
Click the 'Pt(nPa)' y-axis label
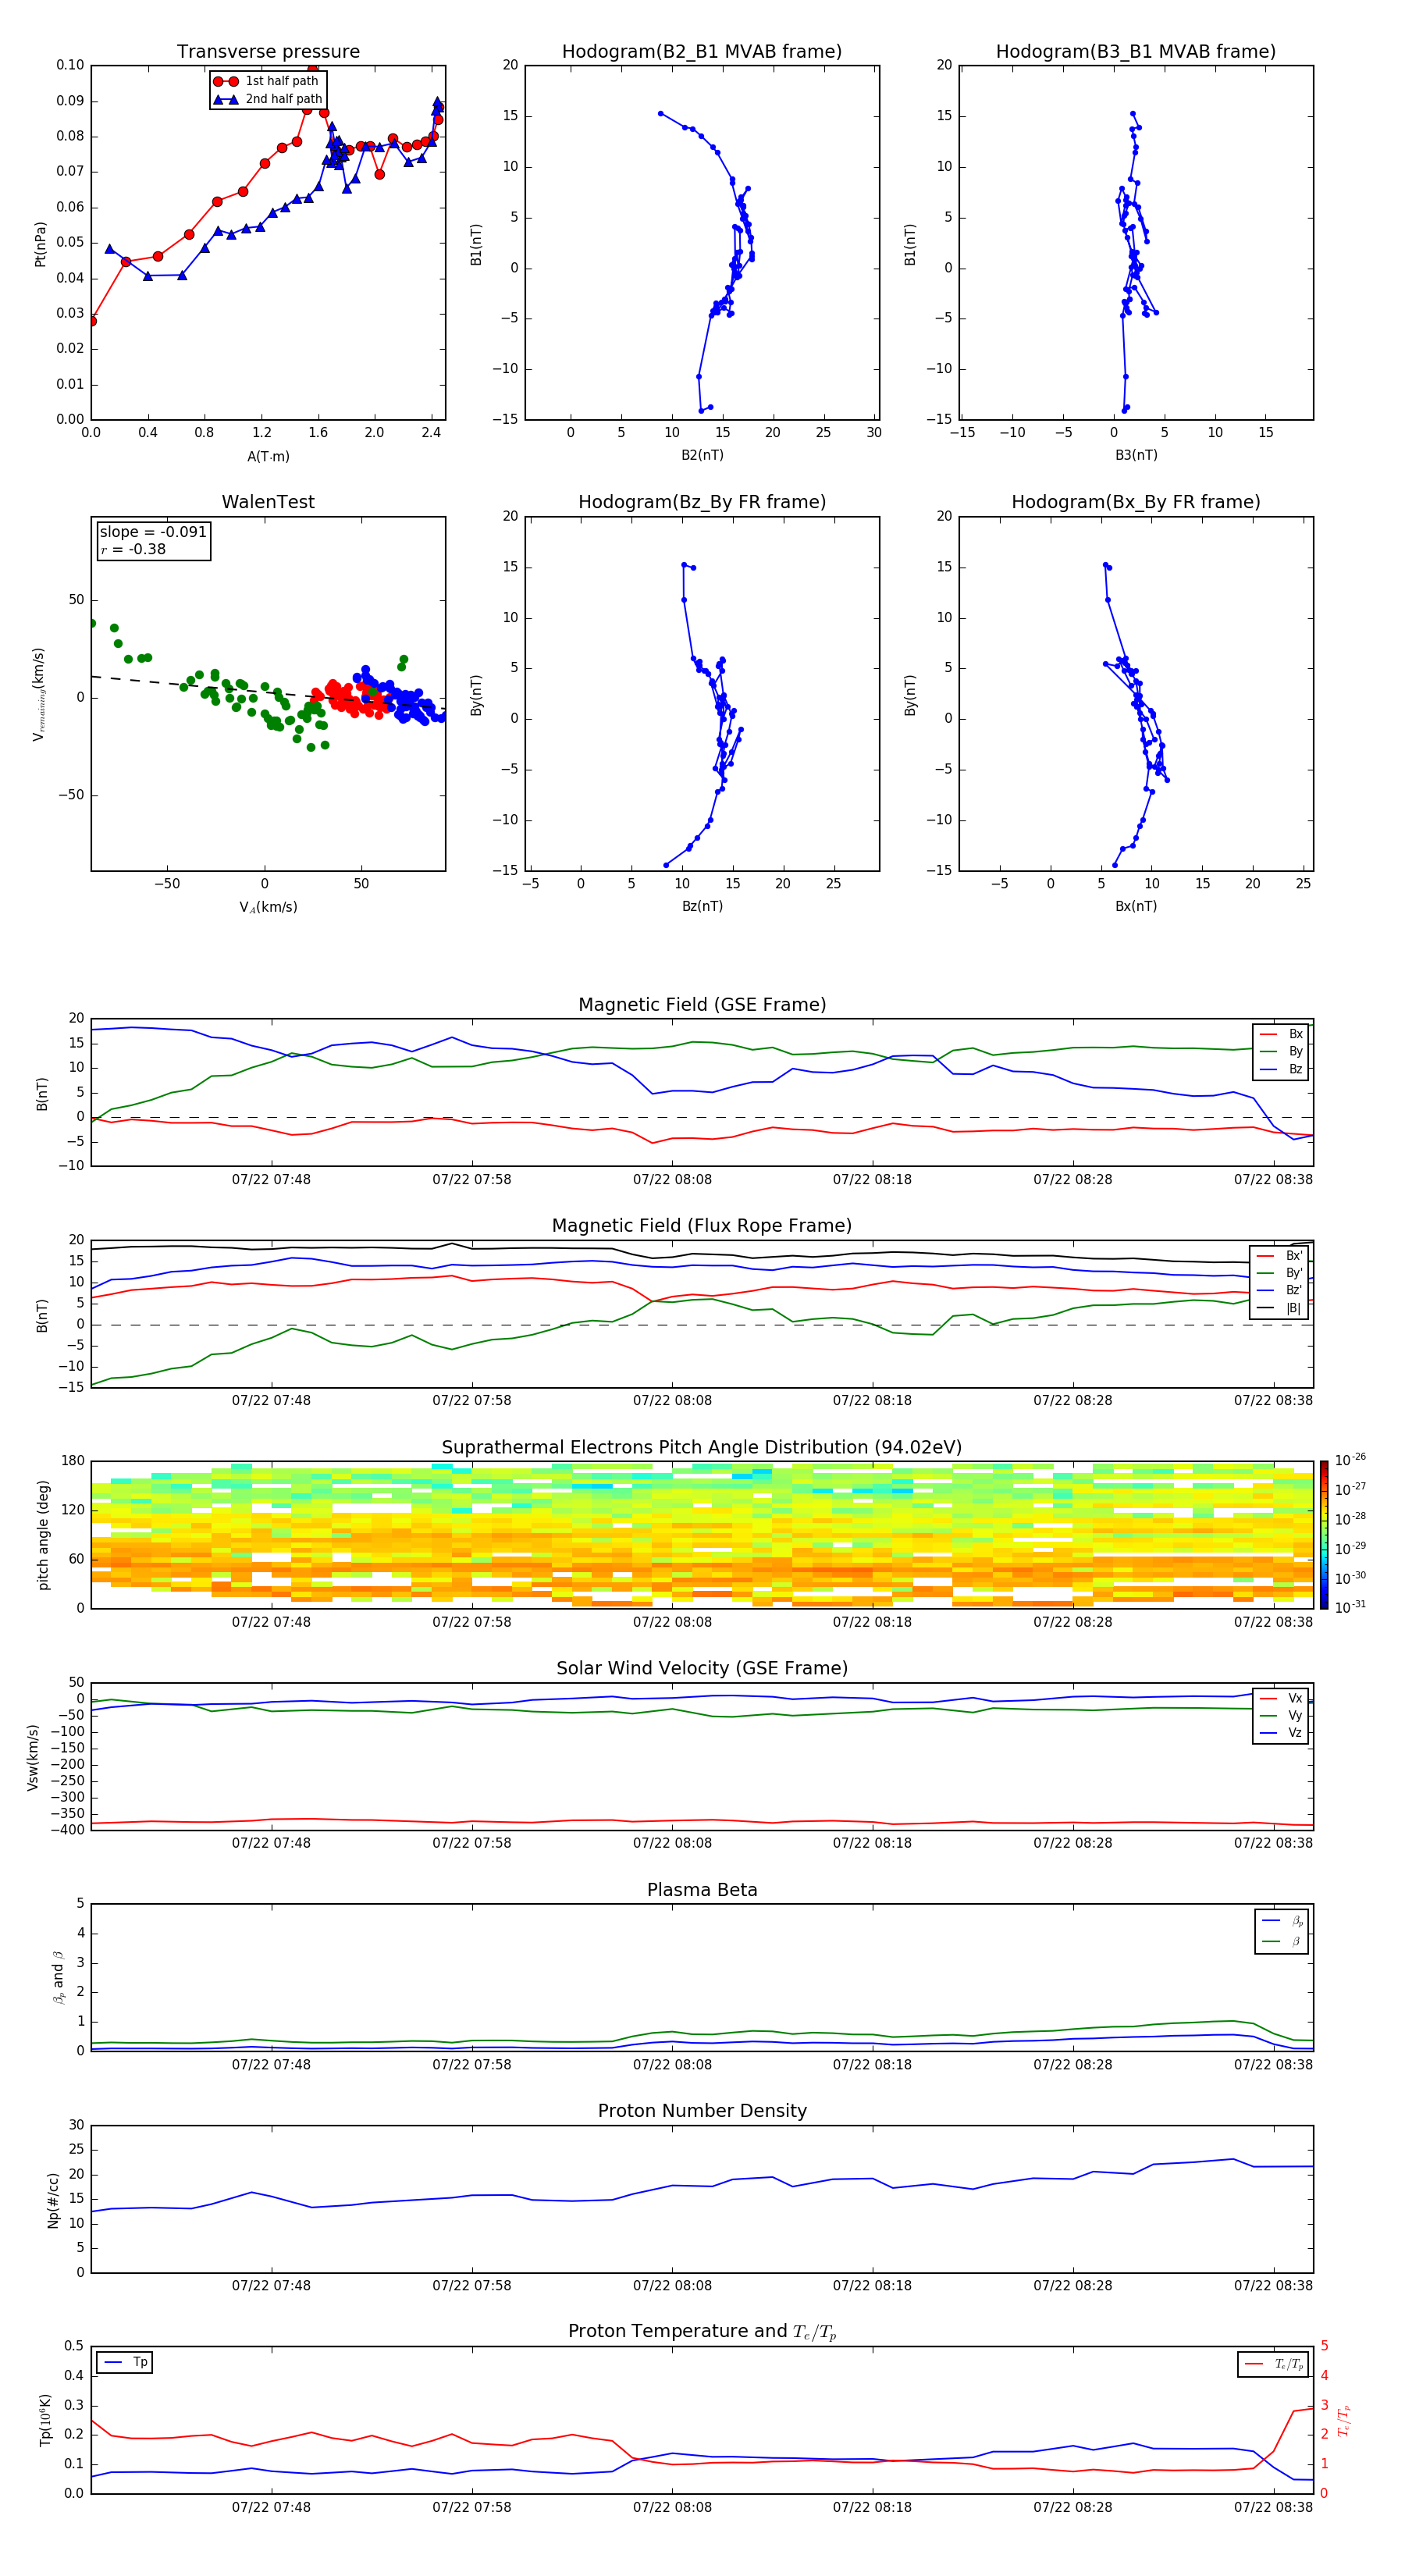(41, 243)
